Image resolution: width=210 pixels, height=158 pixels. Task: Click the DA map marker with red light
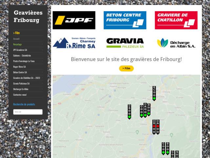click(158, 126)
